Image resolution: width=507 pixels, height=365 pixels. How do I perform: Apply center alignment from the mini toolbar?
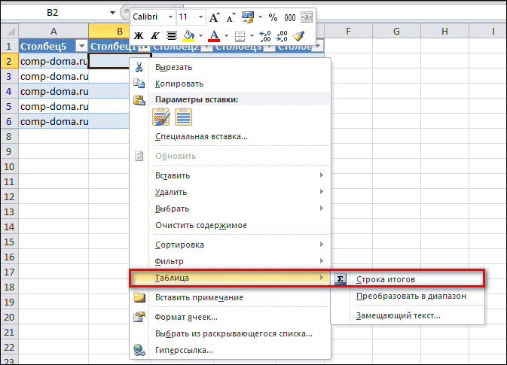coord(171,35)
